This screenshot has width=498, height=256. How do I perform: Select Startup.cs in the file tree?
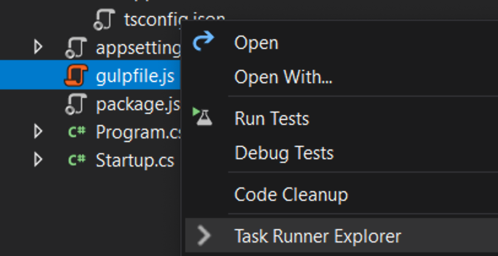[x=135, y=160]
